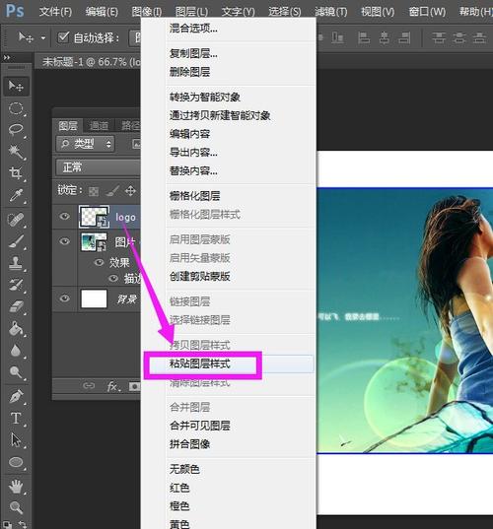Select the Zoom tool
This screenshot has width=493, height=529.
(x=16, y=507)
